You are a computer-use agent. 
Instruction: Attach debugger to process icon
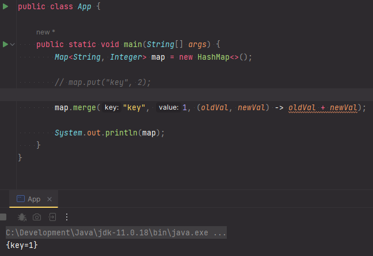tap(22, 217)
